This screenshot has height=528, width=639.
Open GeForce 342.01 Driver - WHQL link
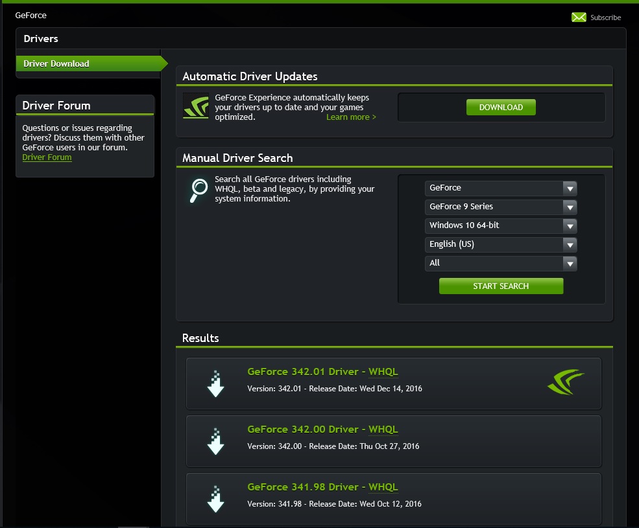tap(322, 372)
